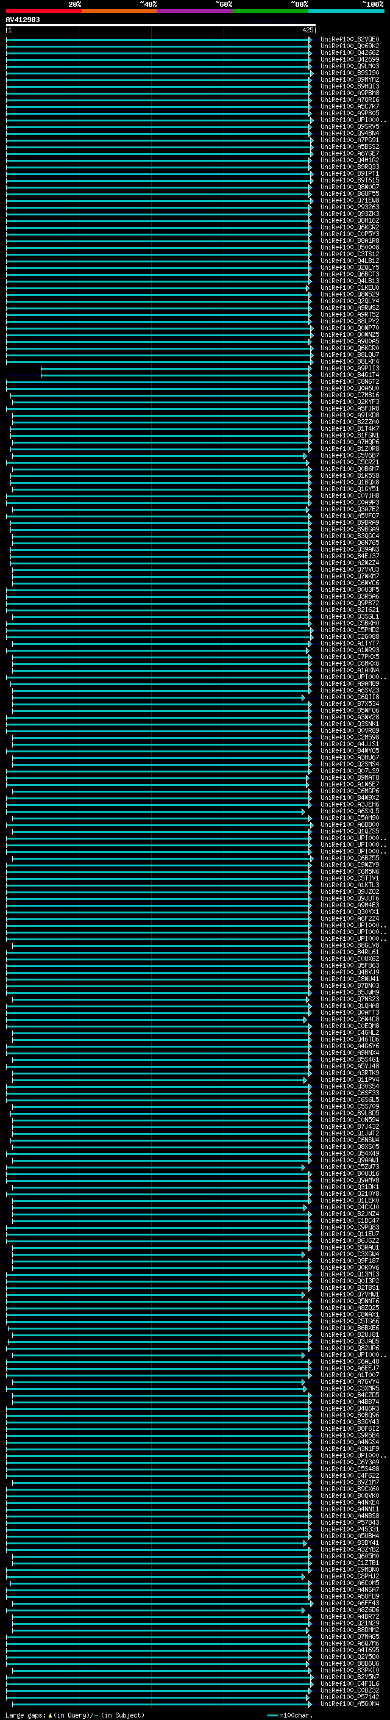Screen dimensions: 390x1720
Task: Pick UniRef100_B0U3F5 entry
Action: click(350, 589)
